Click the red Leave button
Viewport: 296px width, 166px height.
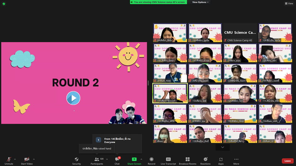point(287,161)
